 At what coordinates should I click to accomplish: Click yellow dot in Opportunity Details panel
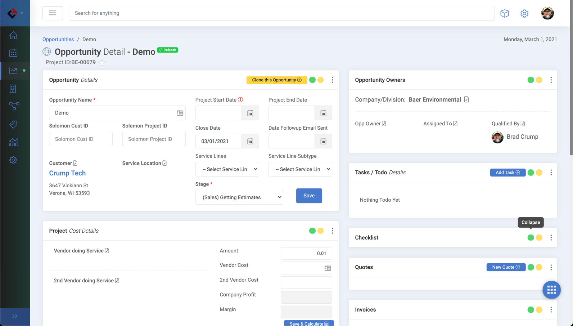pos(321,80)
